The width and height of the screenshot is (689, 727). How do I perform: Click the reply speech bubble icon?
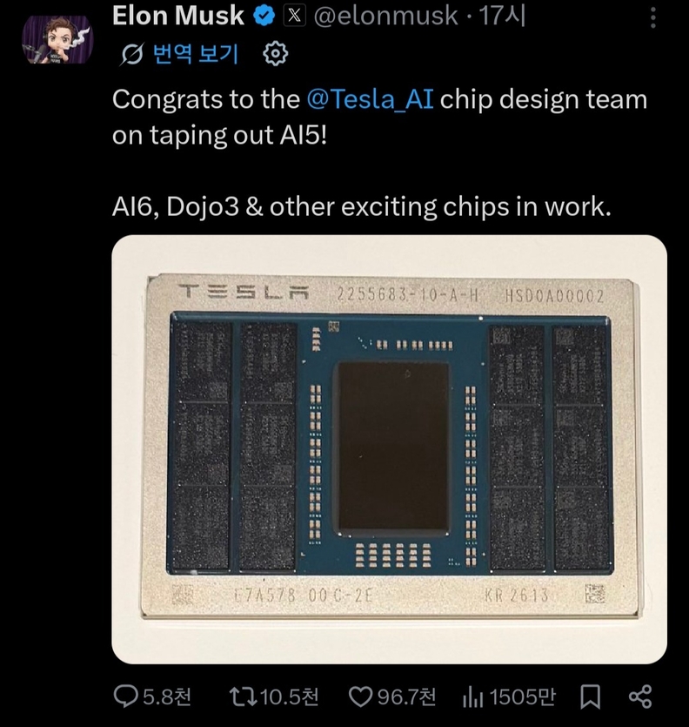127,697
